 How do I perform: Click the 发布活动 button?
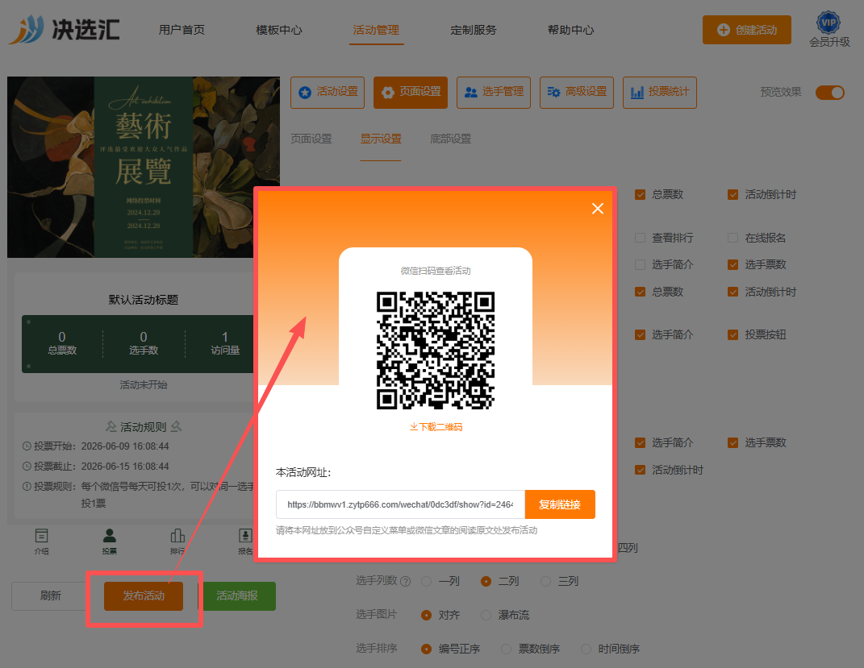(144, 596)
